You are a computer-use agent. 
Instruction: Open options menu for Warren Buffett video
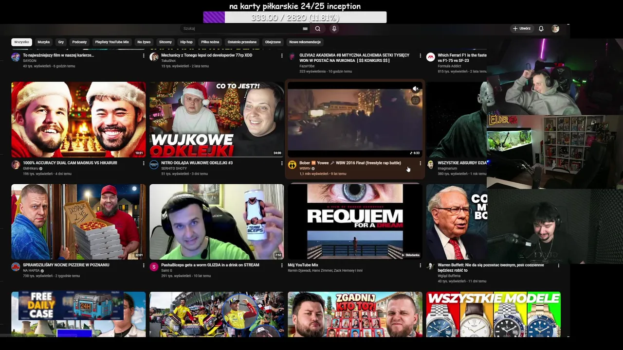click(559, 265)
